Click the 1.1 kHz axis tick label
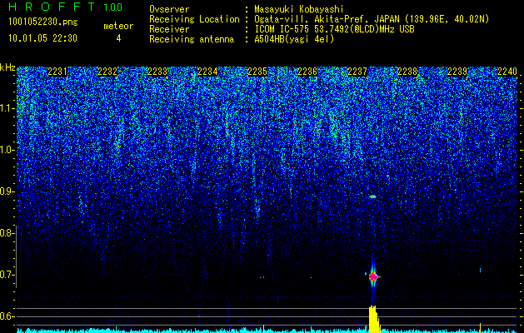 click(6, 108)
